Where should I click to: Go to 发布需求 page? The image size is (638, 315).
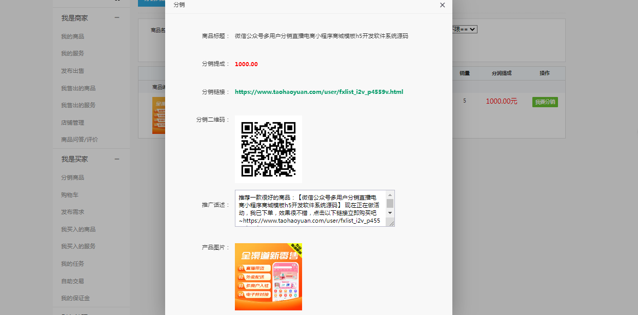point(72,212)
